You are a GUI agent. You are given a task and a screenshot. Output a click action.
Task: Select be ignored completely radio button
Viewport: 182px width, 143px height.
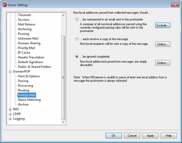pyautogui.click(x=77, y=57)
